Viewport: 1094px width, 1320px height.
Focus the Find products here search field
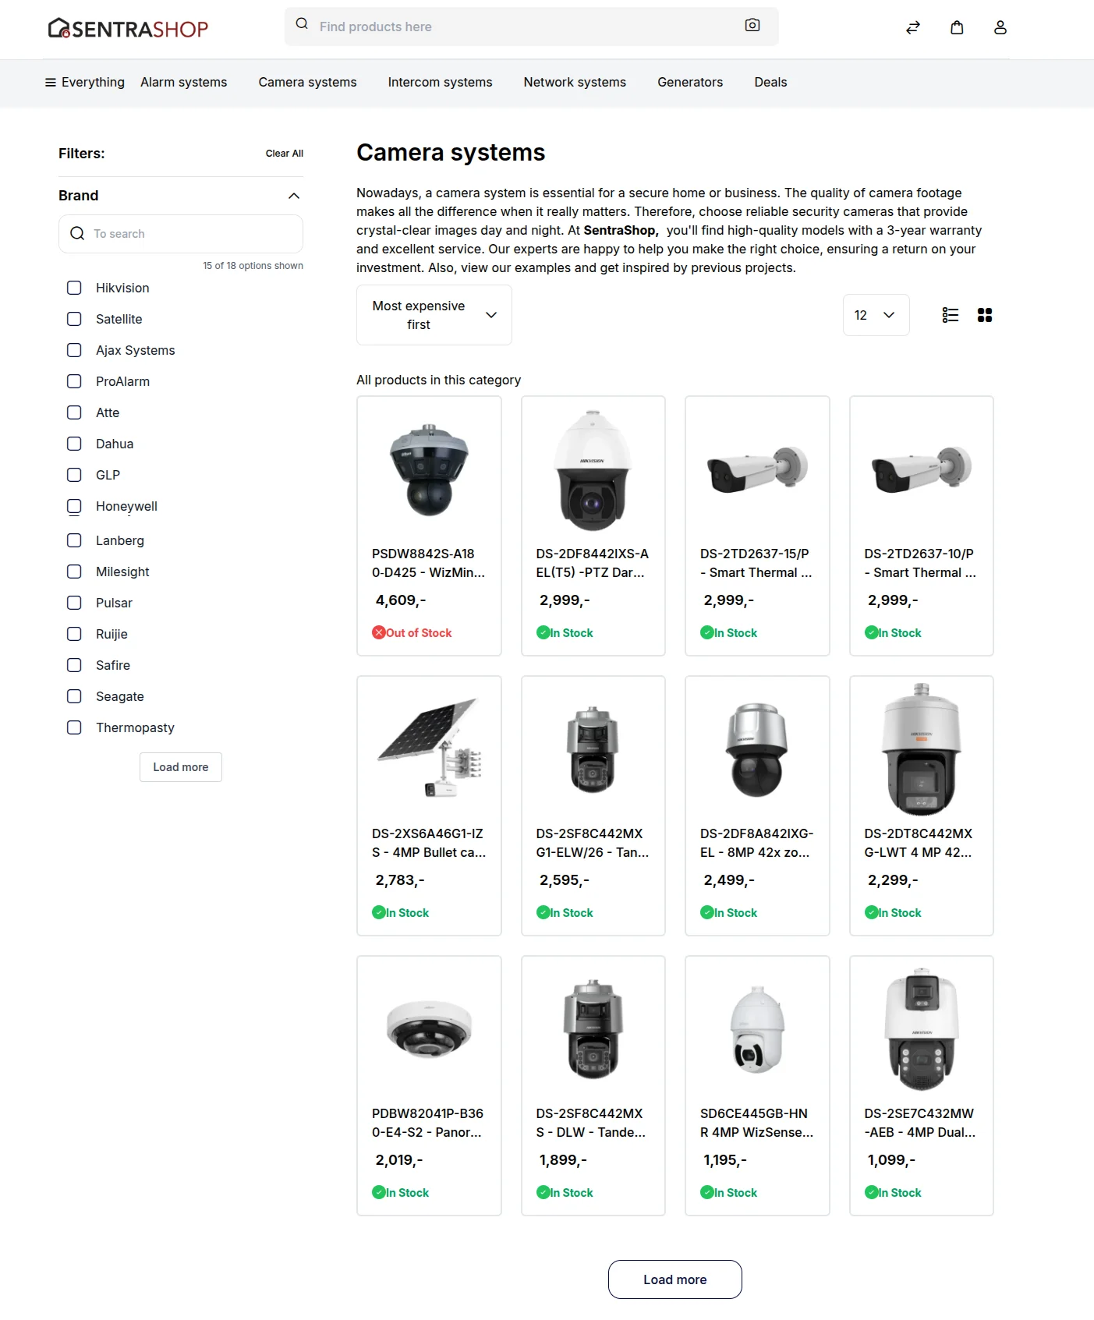pos(532,27)
